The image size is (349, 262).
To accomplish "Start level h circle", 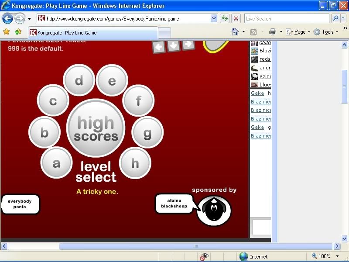I will [x=135, y=163].
